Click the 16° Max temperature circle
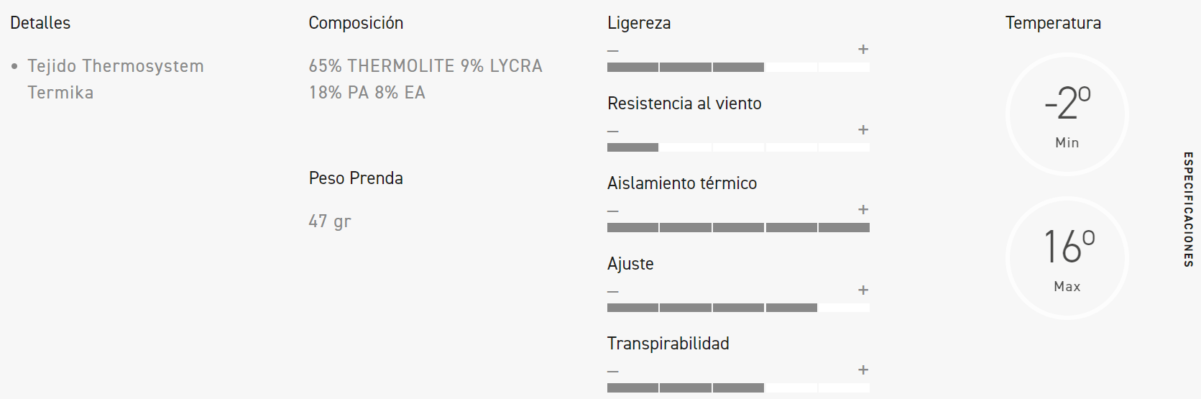Screen dimensions: 1201x399 (x=1067, y=258)
